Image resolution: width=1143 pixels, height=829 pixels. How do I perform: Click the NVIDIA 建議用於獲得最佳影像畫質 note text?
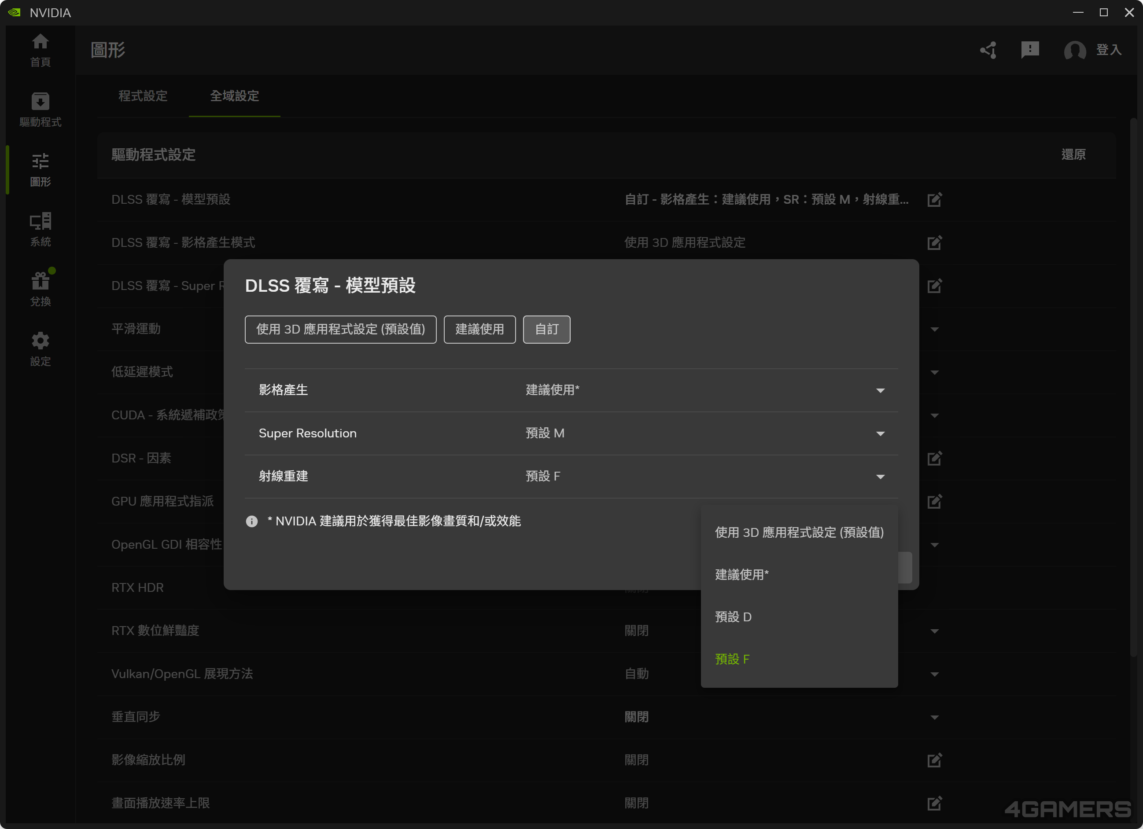coord(394,521)
